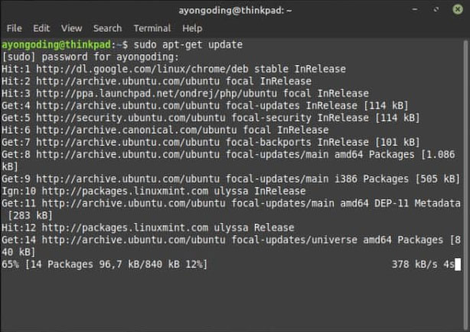This screenshot has width=470, height=332.
Task: Click the Get:9 i386 Packages line
Action: (231, 179)
